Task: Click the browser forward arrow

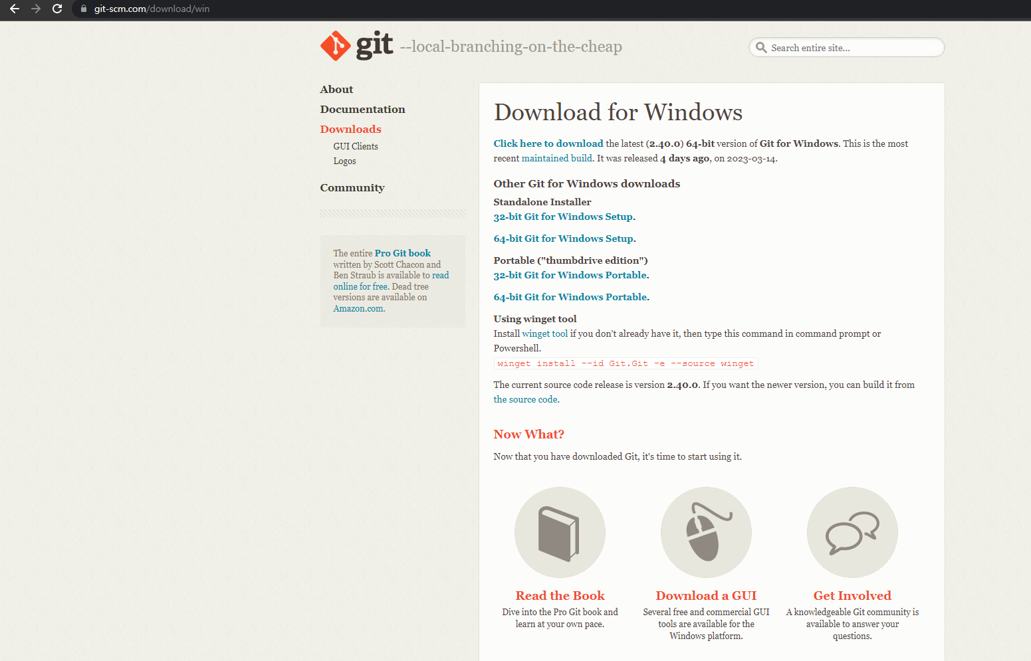Action: 36,9
